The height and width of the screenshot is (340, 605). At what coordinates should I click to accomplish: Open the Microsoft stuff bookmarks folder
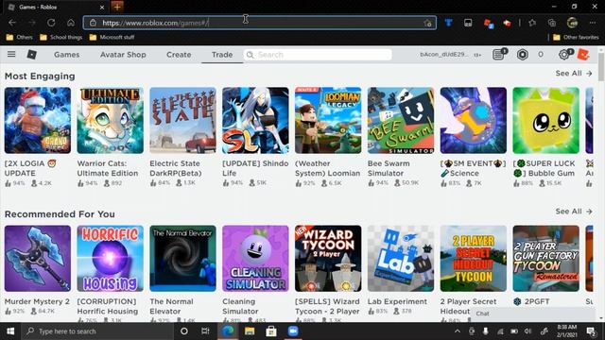click(112, 38)
